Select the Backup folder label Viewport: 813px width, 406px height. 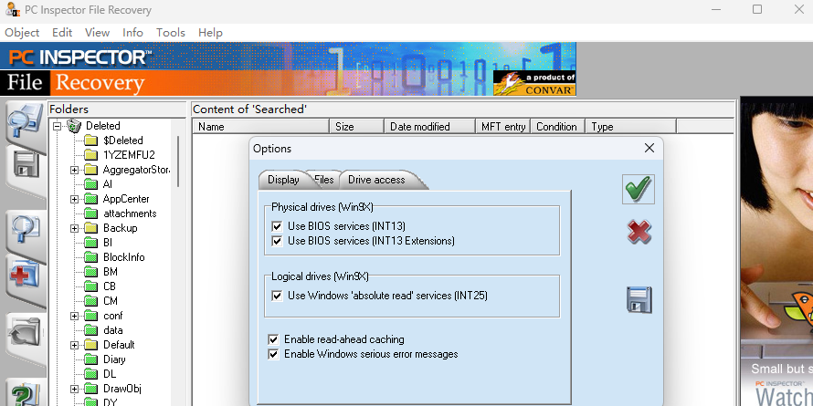coord(120,228)
